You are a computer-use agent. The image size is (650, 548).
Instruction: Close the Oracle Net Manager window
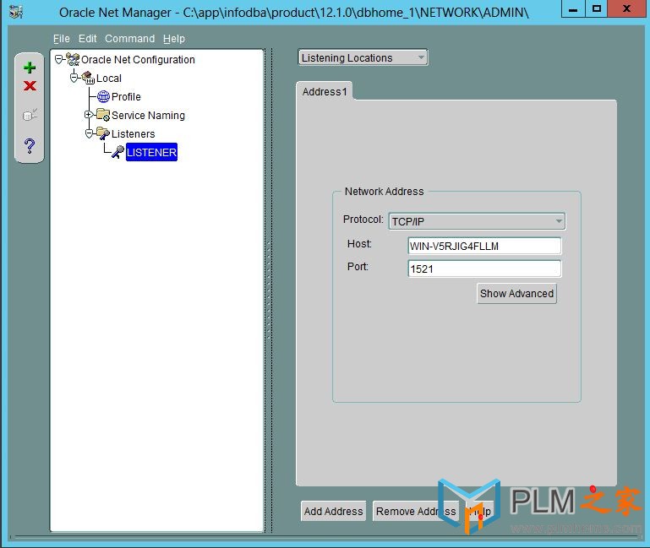627,8
